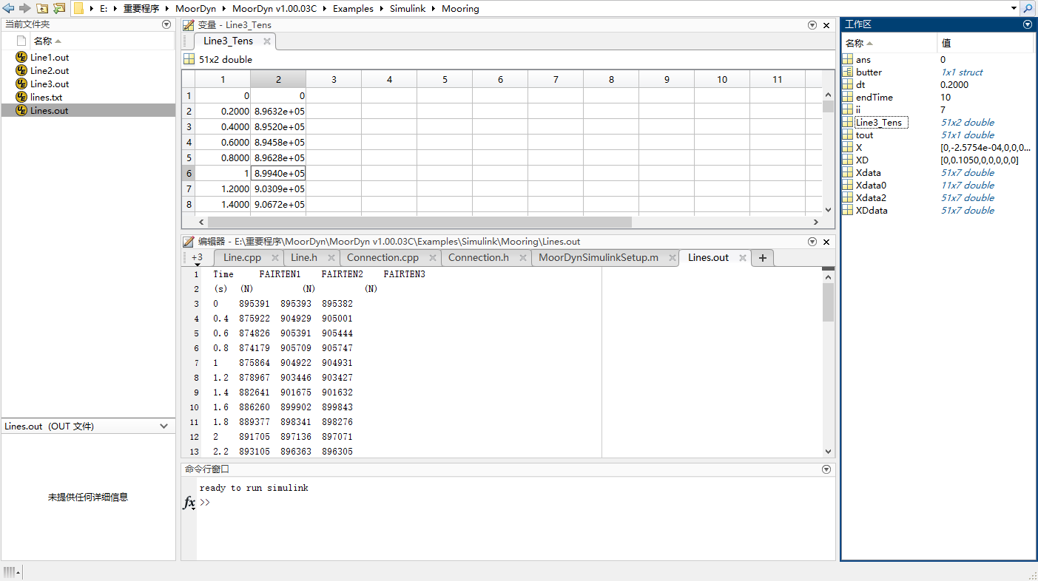Expand the Lines.out (OUT 文件) details section
Viewport: 1038px width, 581px height.
click(x=164, y=426)
